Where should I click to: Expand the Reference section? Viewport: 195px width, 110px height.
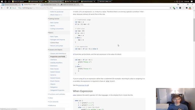52,105
